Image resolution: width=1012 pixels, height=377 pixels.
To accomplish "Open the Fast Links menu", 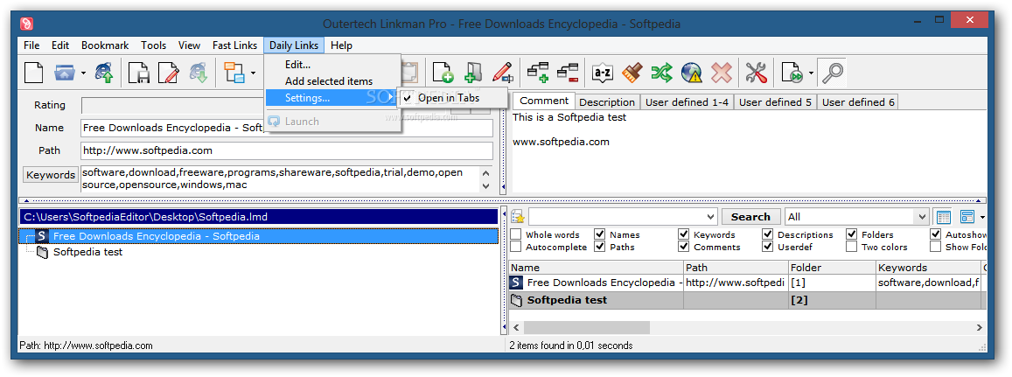I will click(235, 45).
